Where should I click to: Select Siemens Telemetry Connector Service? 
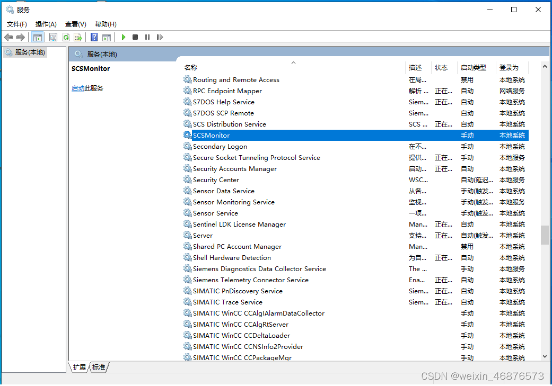[356, 280]
